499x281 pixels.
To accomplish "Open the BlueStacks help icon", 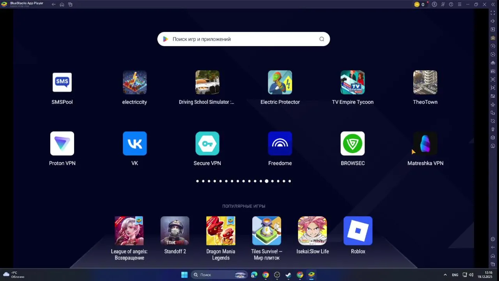I will pos(451,4).
